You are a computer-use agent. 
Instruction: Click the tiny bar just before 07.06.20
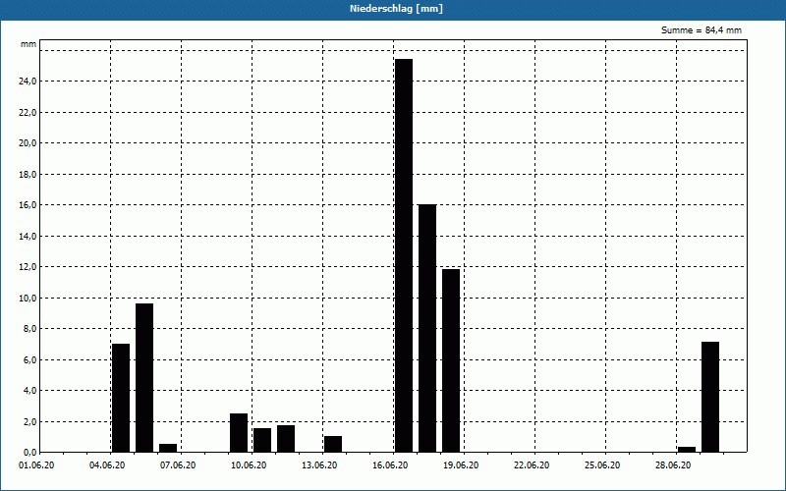coord(168,448)
